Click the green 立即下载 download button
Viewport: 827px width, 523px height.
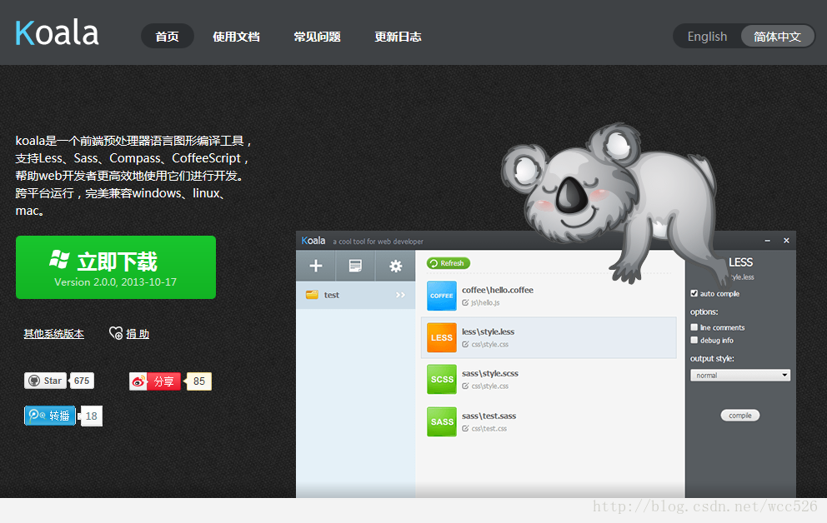click(116, 267)
